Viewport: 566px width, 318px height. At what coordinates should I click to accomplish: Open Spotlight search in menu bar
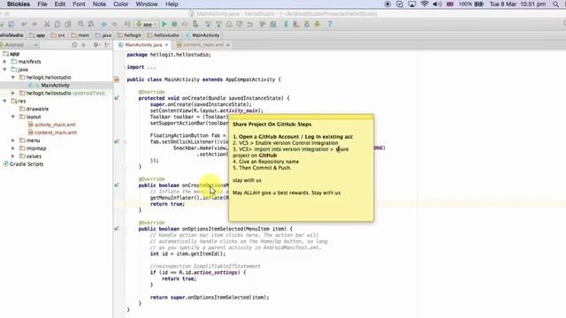pyautogui.click(x=555, y=4)
